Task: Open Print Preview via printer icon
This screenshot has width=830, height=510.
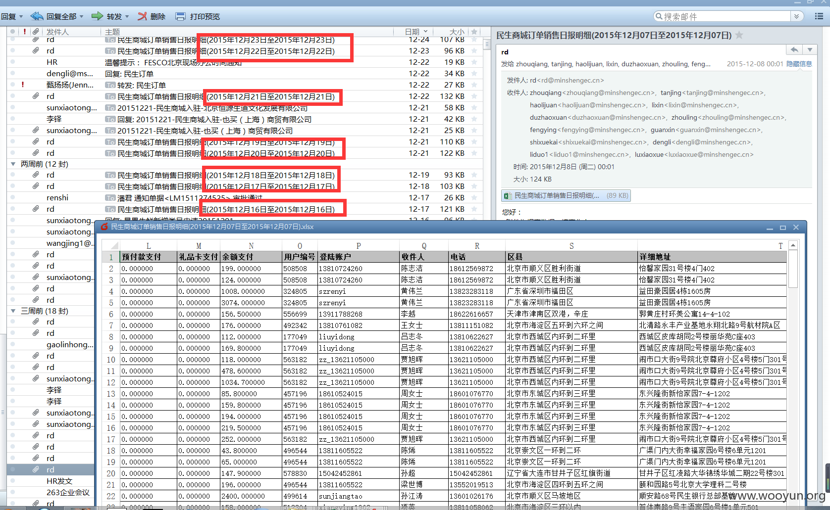Action: (x=180, y=16)
